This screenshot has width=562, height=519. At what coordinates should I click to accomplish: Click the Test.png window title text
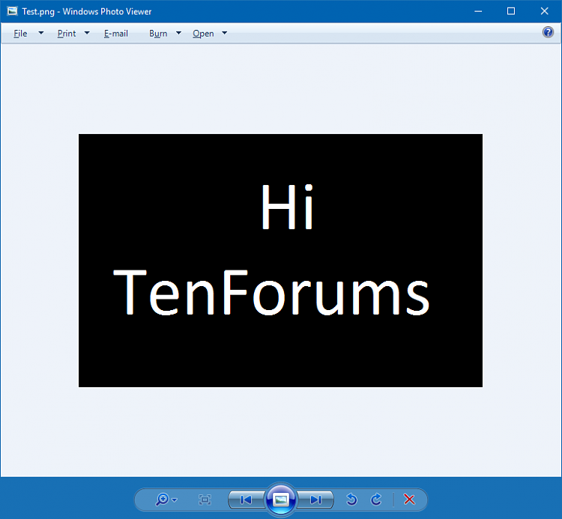pyautogui.click(x=87, y=11)
